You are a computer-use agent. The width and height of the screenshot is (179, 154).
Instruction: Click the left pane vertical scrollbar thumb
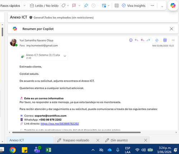coord(3,32)
